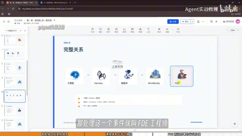
Task: Open the user avatar menu
Action: (x=238, y=22)
